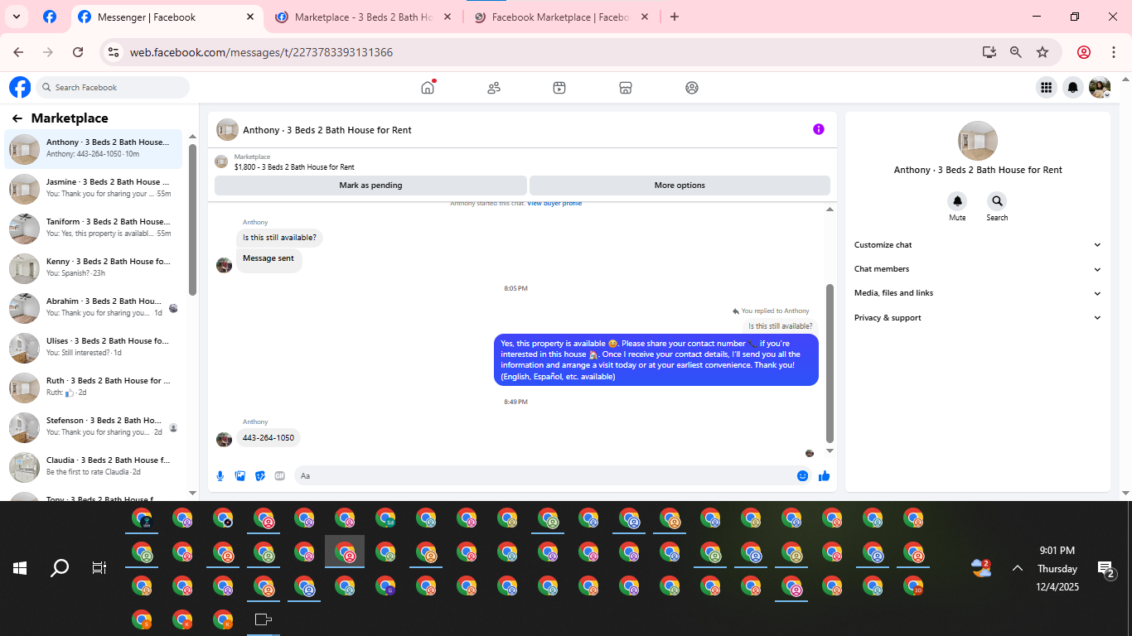Expand Customize chat section
Screen dimensions: 1132x636
[978, 245]
